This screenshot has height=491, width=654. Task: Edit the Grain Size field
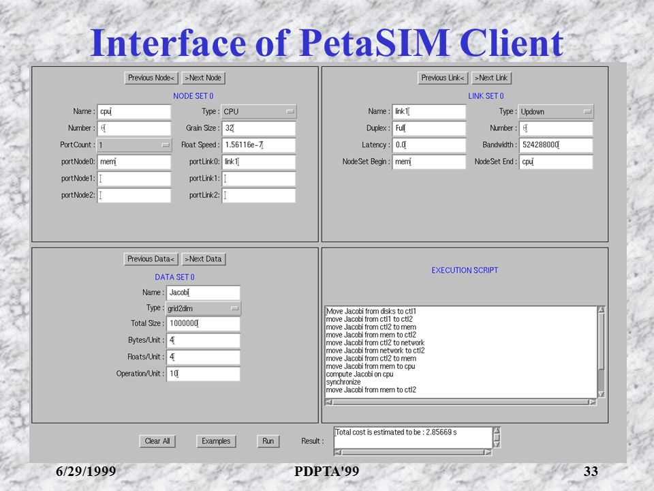[259, 128]
